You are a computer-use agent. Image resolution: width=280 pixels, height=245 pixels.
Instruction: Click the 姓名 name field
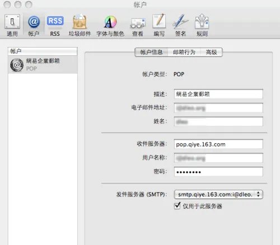point(218,121)
